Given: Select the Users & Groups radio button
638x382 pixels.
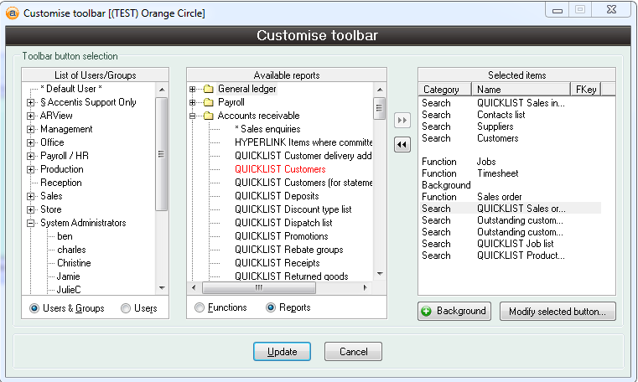Looking at the screenshot, I should click(34, 308).
